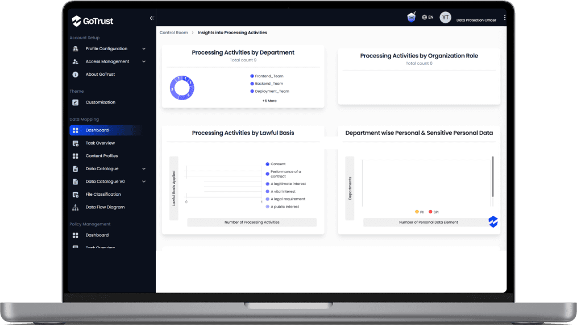Image resolution: width=577 pixels, height=325 pixels.
Task: Open Data Catalogue V0 menu item
Action: click(x=105, y=182)
